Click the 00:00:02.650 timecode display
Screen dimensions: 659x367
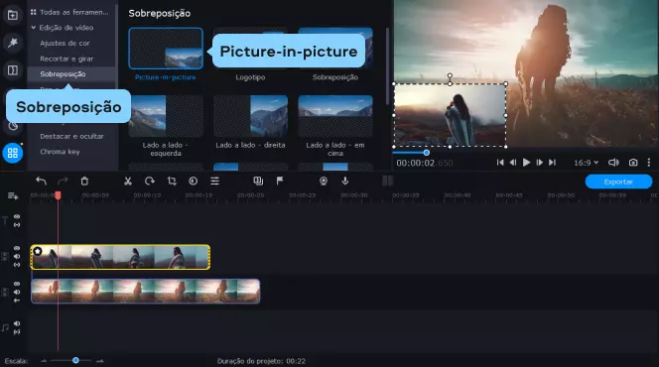(424, 163)
